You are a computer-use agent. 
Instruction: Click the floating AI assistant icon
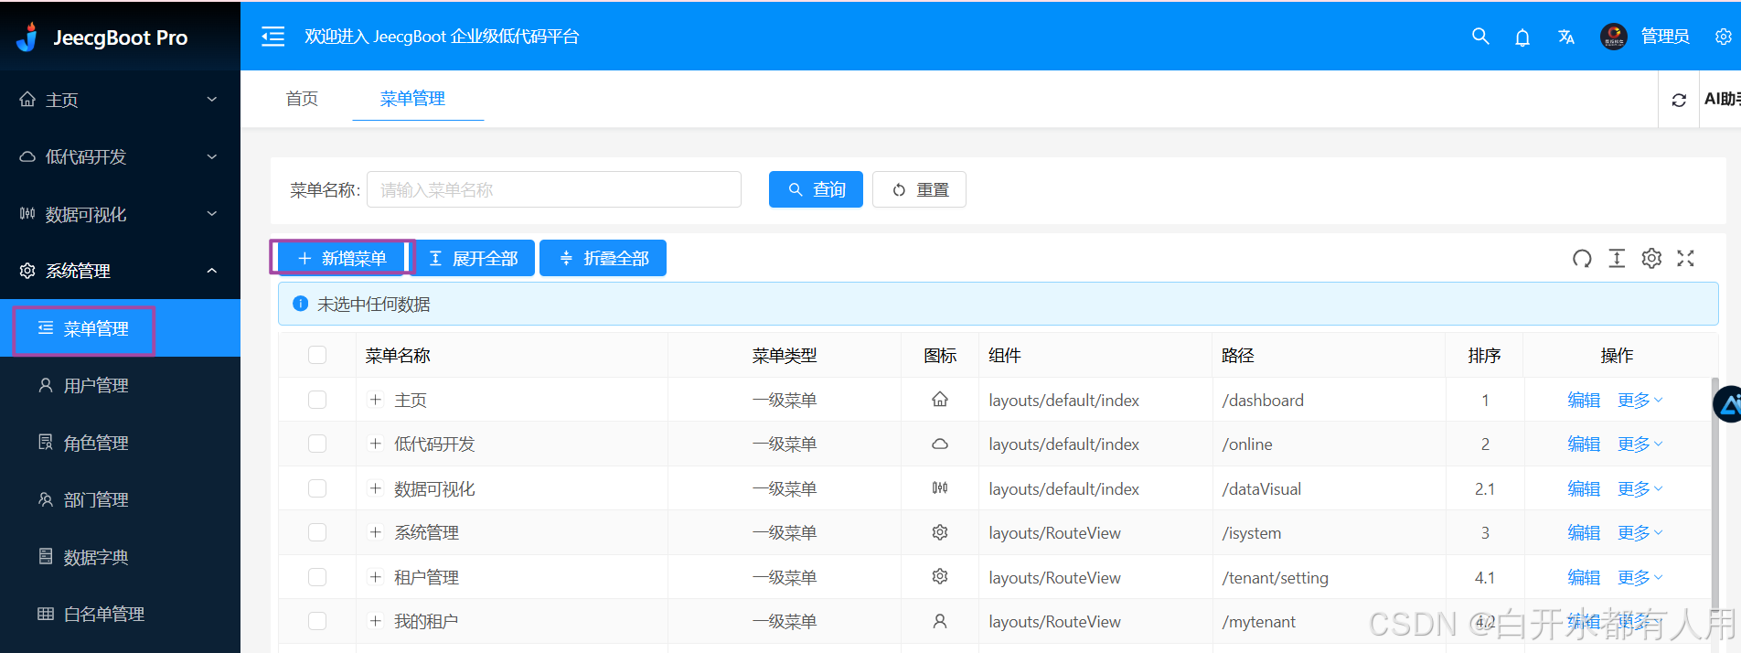[x=1727, y=404]
